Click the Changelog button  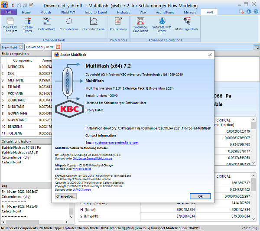point(66,196)
